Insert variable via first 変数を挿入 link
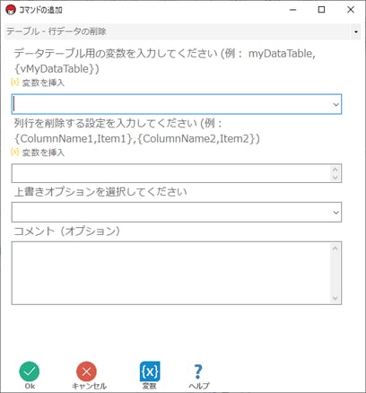This screenshot has width=366, height=393. point(38,83)
